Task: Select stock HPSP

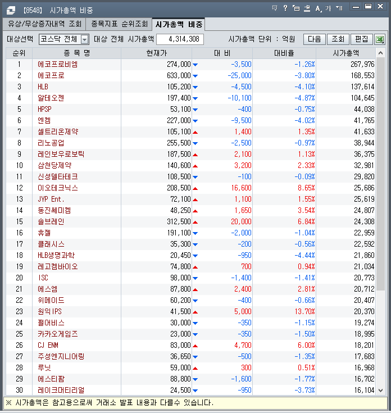Action: pos(44,110)
